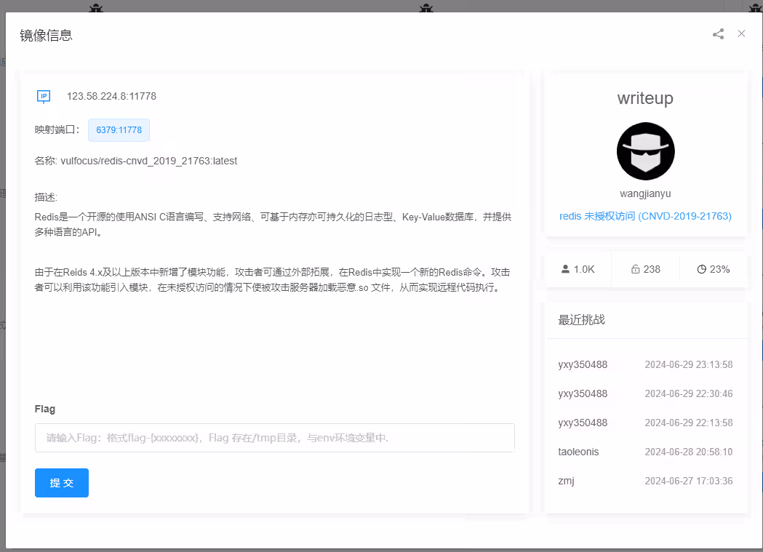This screenshot has width=763, height=552.
Task: Focus the Flag input field
Action: pos(274,438)
